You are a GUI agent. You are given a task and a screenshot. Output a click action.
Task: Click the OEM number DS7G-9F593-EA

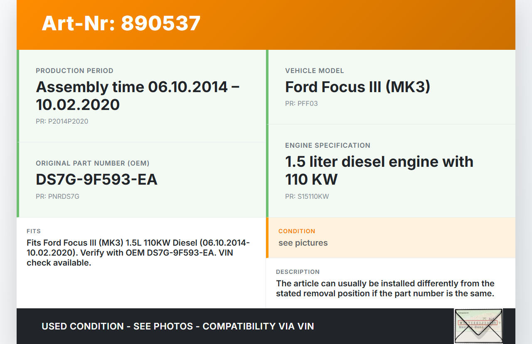[96, 179]
